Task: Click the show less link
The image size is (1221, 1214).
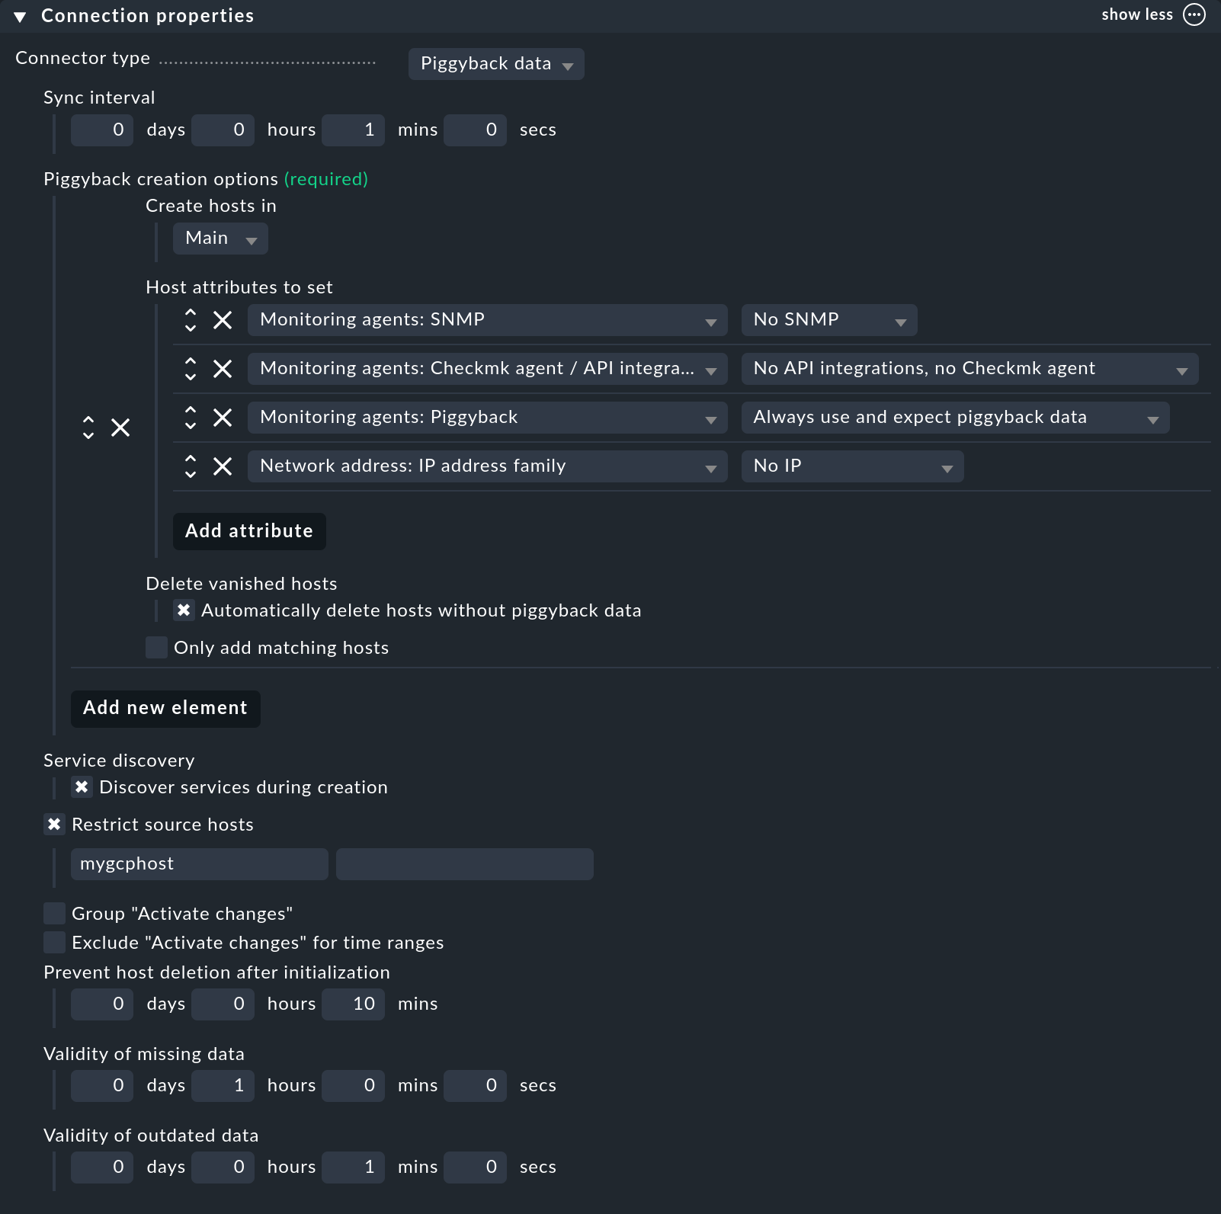Action: tap(1137, 14)
